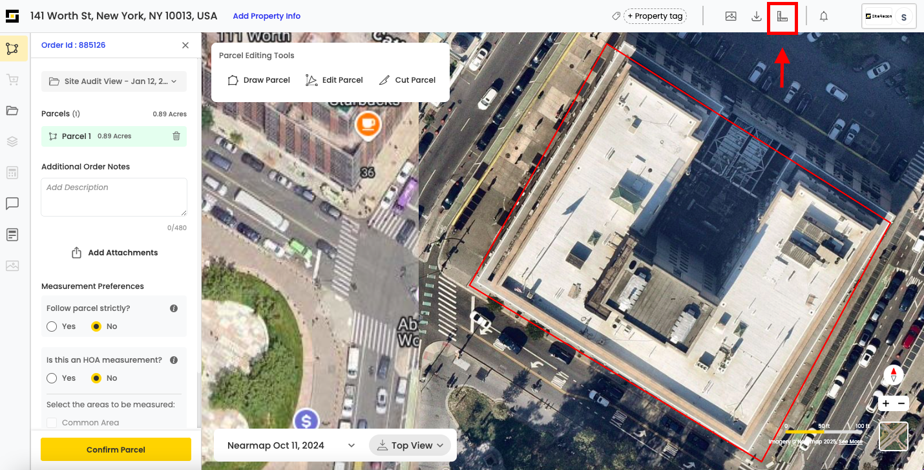924x470 pixels.
Task: Select No for HOA measurement
Action: (96, 378)
